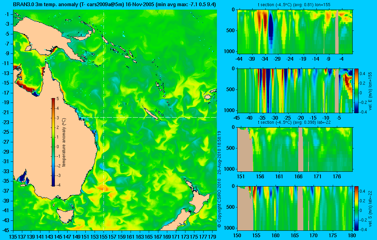Screen dimensions: 377x240
Task: Click the value -4 on the temperature colorbar
Action: tap(58, 185)
